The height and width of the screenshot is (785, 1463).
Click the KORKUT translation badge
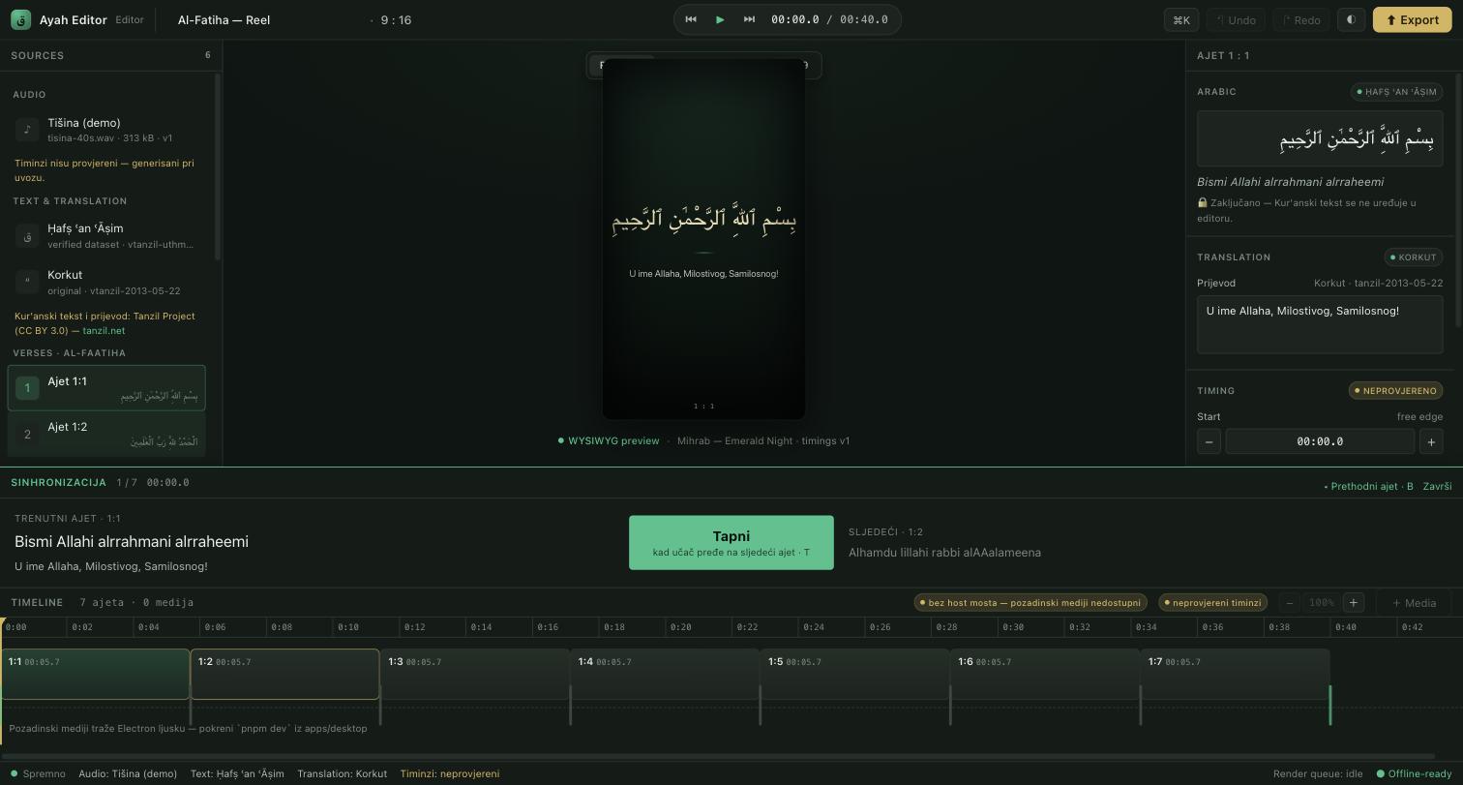[x=1414, y=257]
